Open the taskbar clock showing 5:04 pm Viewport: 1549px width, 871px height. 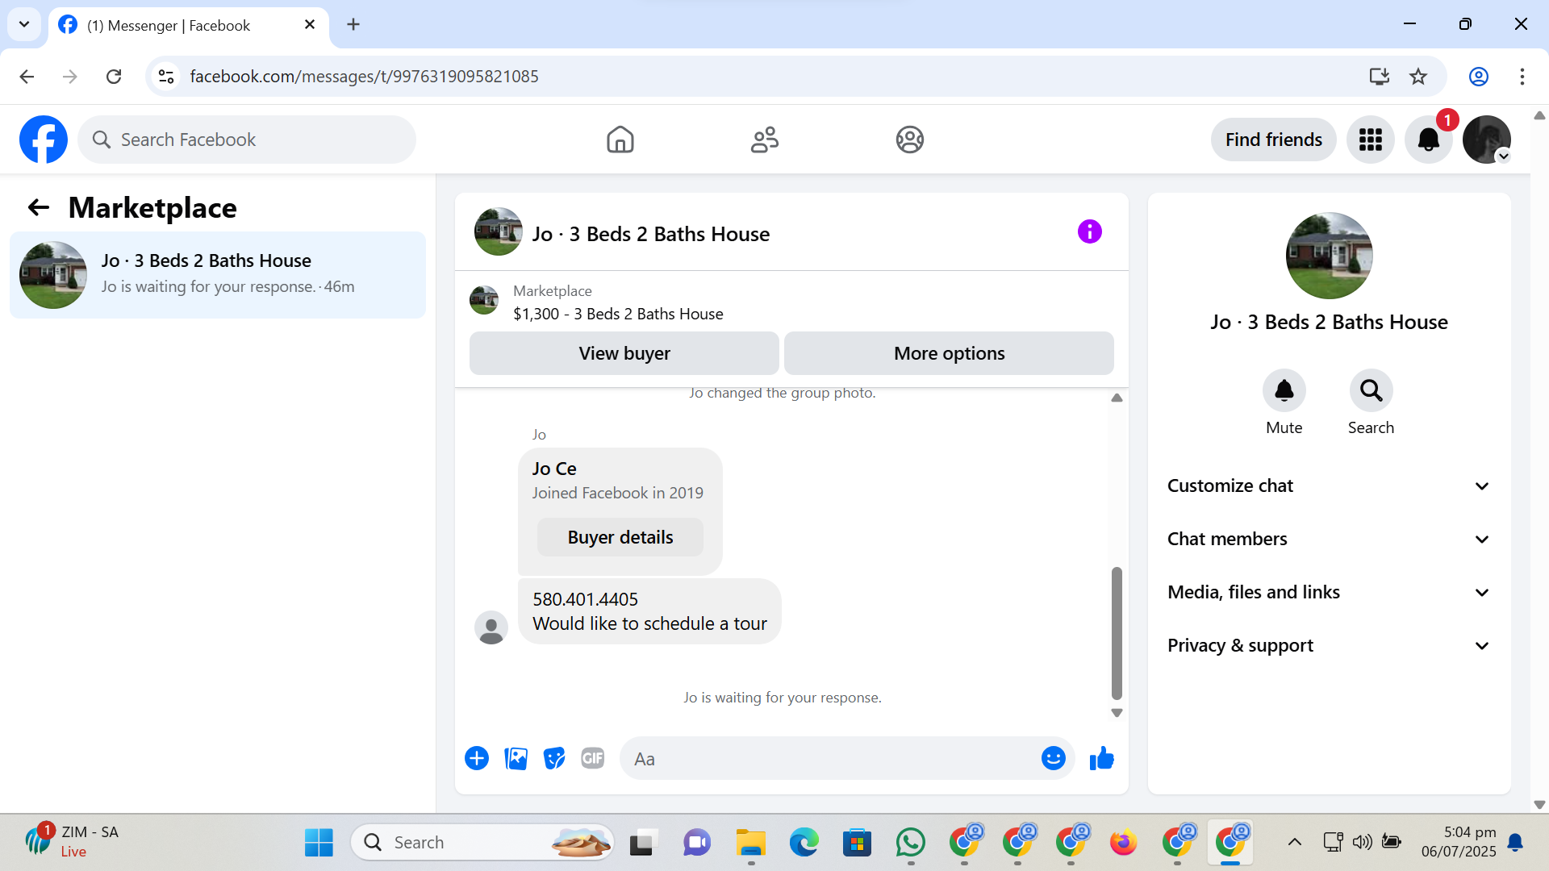pos(1459,843)
